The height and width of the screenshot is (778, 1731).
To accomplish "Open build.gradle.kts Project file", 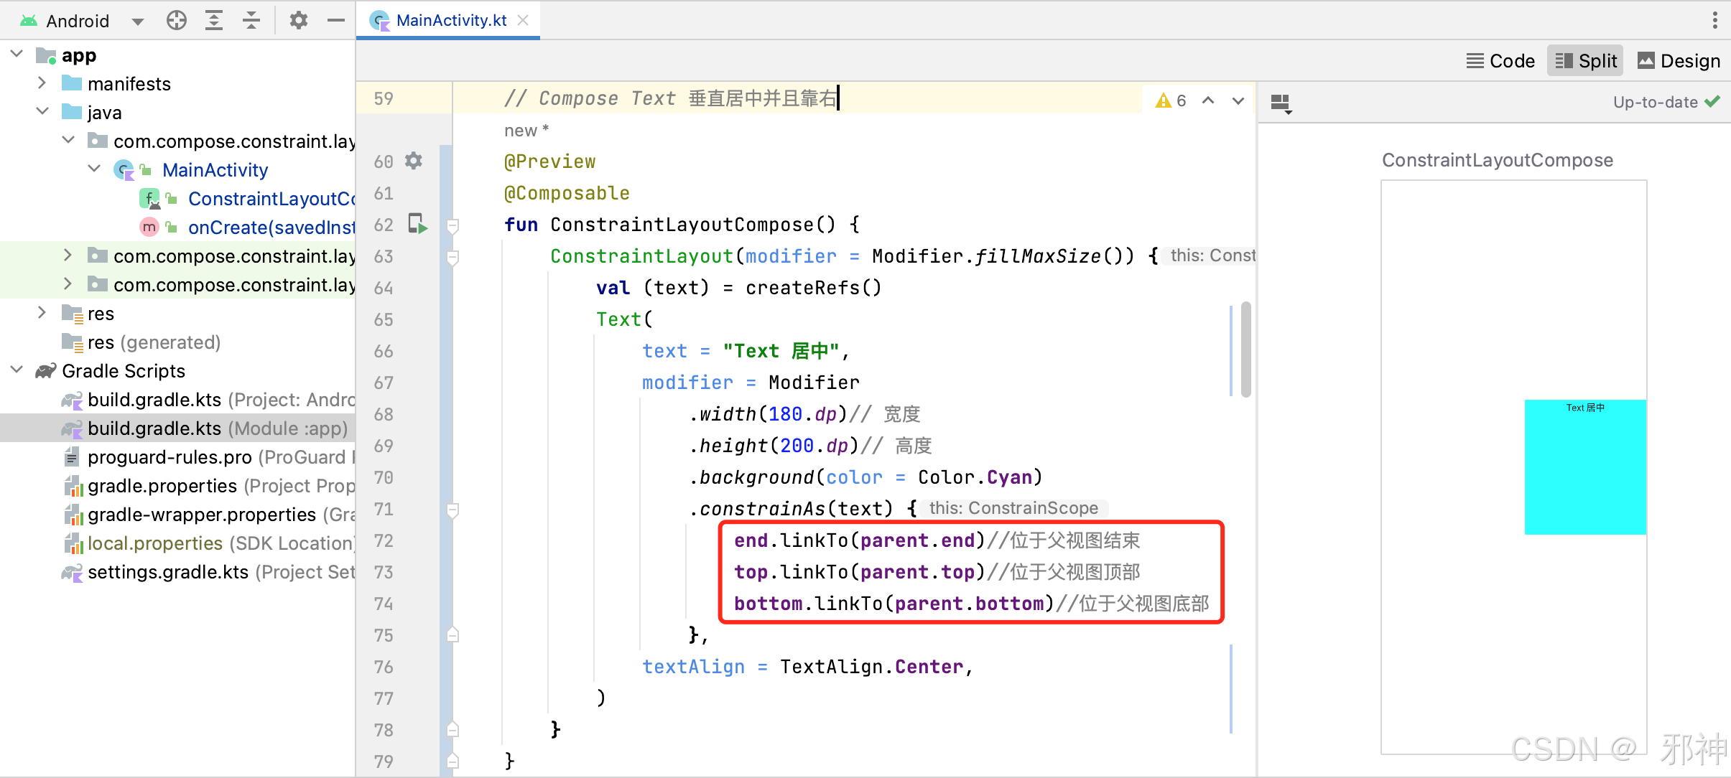I will tap(221, 400).
